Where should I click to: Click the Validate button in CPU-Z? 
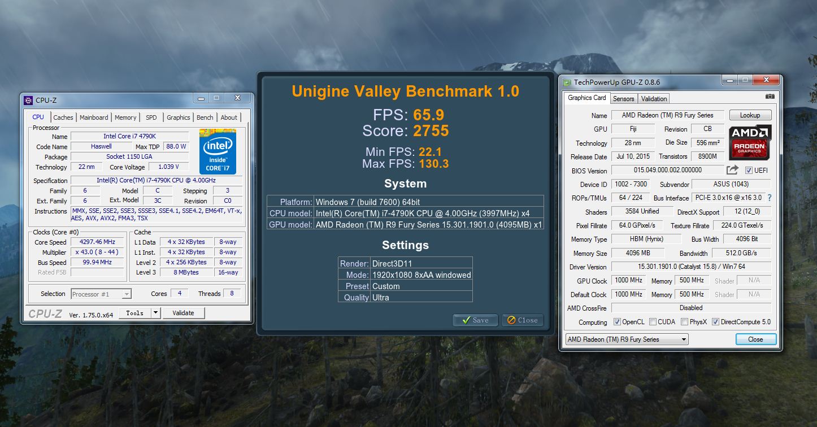[183, 313]
